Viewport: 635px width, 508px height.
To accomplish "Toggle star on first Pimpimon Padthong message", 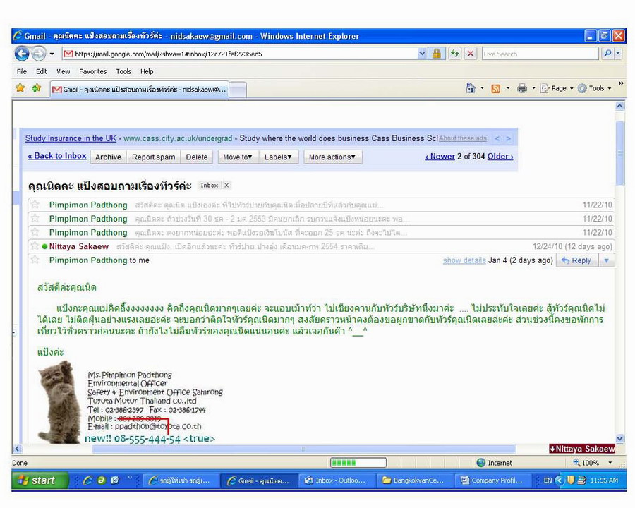I will pos(35,205).
